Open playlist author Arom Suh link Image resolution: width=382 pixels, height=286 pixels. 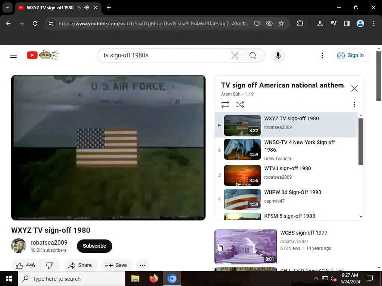point(231,94)
